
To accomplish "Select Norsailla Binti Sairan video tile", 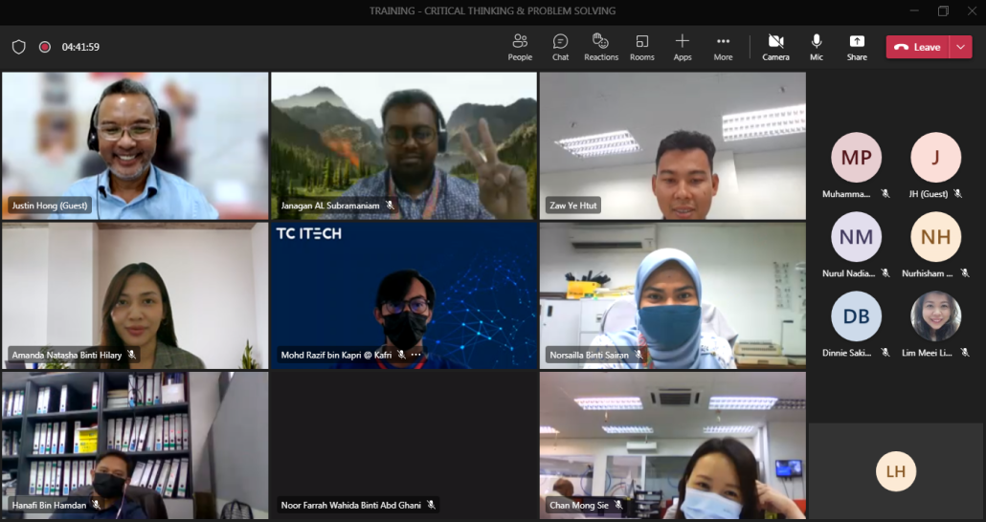I will tap(672, 295).
